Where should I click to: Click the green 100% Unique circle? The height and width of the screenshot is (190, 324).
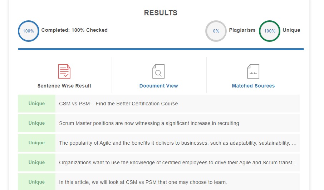pos(270,31)
